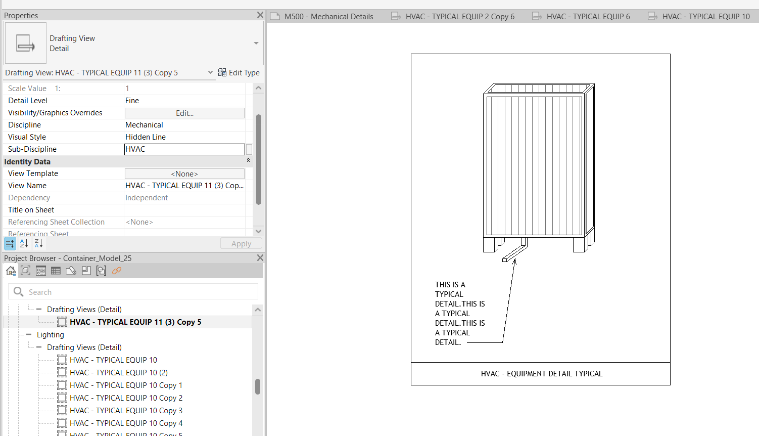Screen dimensions: 759x436
Task: Switch to HVAC - TYPICAL EQUIP 6 tab
Action: pos(588,16)
